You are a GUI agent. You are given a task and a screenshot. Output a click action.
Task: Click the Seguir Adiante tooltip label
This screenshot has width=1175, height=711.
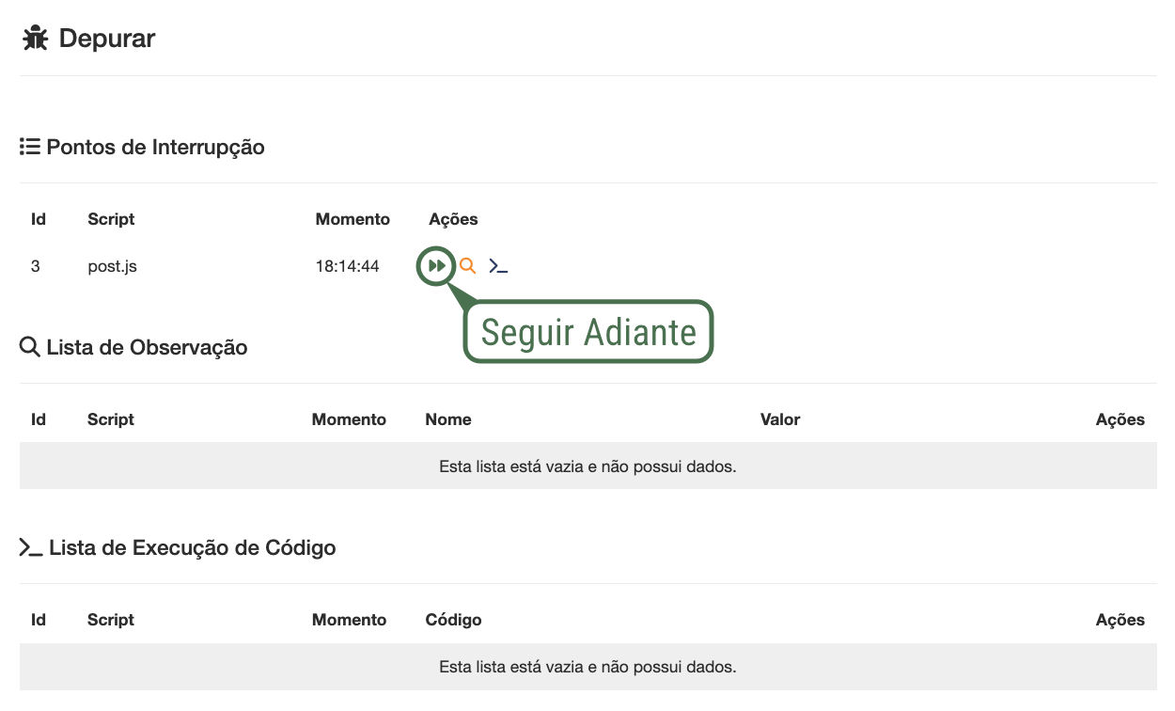[588, 332]
